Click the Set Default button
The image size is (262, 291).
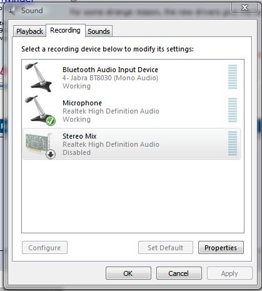166,248
